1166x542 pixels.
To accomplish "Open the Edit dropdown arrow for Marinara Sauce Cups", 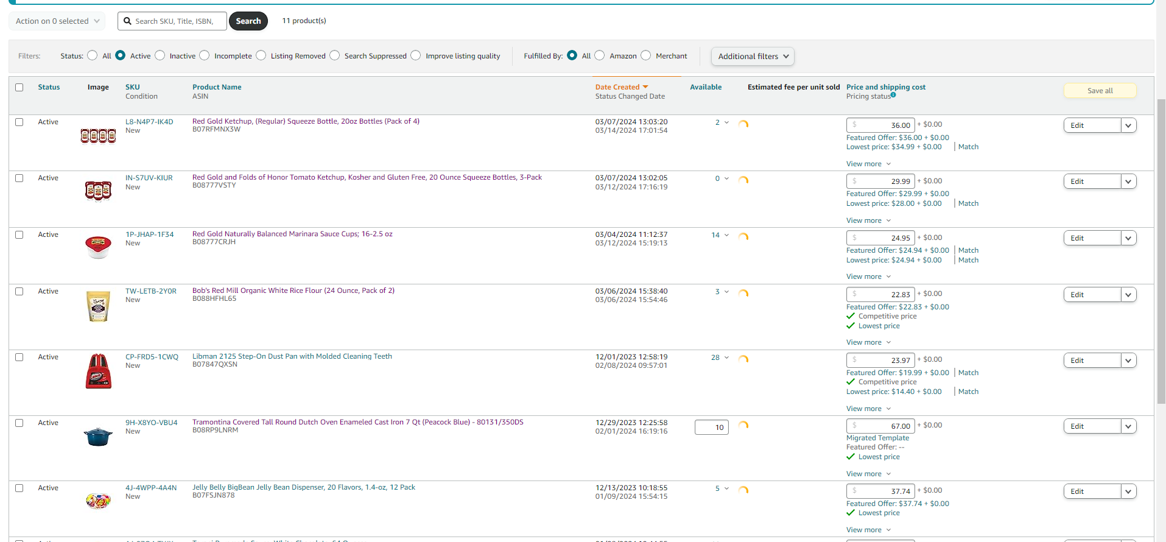I will pos(1128,238).
